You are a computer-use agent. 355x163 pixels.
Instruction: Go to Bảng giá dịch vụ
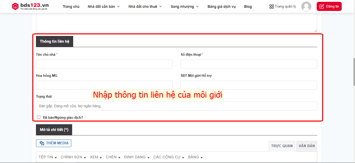[222, 7]
